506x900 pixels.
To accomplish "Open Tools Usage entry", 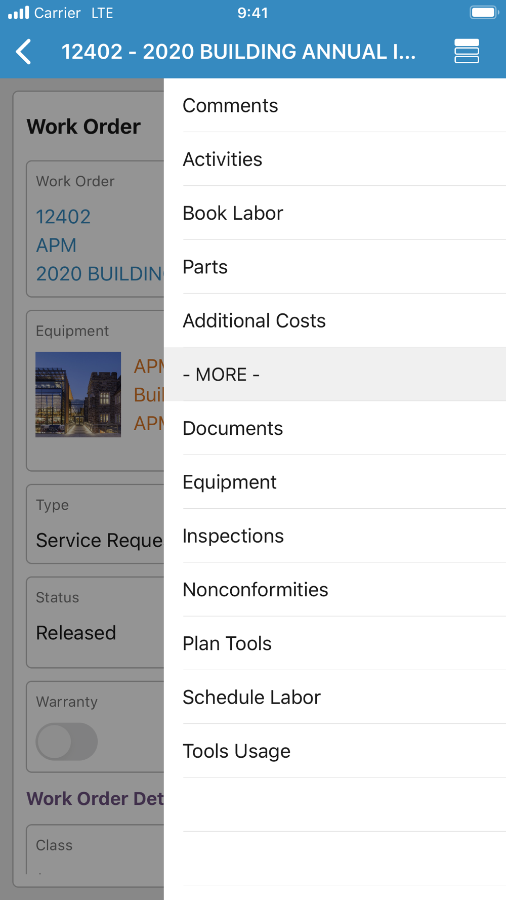I will [x=335, y=751].
